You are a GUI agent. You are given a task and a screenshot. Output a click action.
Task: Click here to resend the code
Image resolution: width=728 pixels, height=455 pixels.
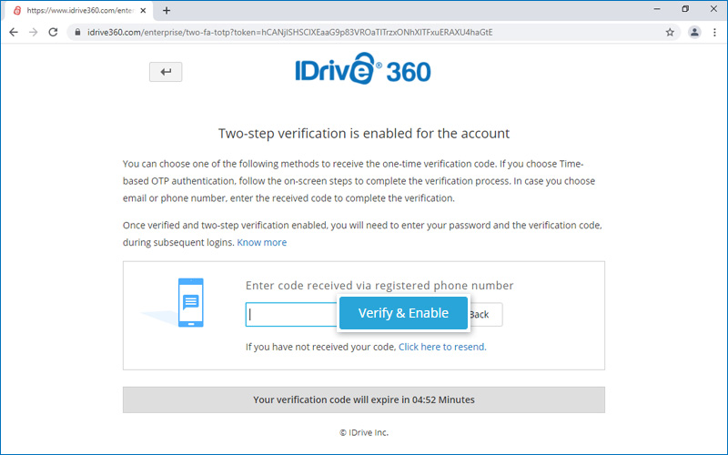[442, 347]
